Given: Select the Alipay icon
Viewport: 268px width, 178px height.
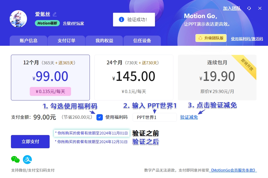Looking at the screenshot, I should click(x=27, y=160).
